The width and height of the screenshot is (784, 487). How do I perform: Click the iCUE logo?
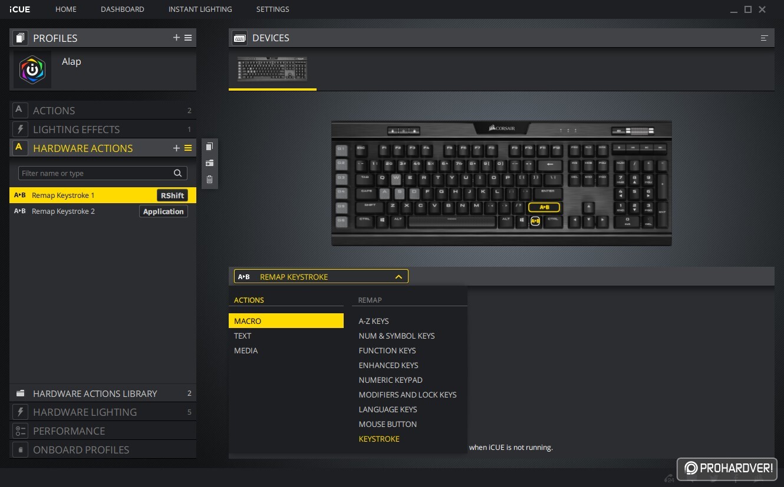pyautogui.click(x=19, y=9)
